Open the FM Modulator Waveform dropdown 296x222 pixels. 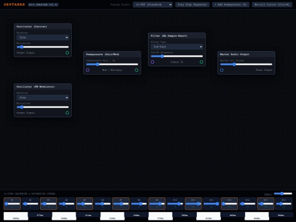tap(43, 98)
